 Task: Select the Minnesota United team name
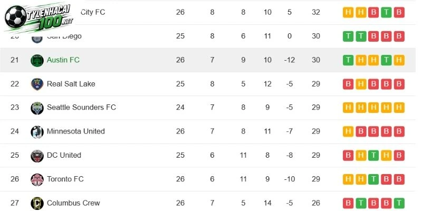coord(75,131)
